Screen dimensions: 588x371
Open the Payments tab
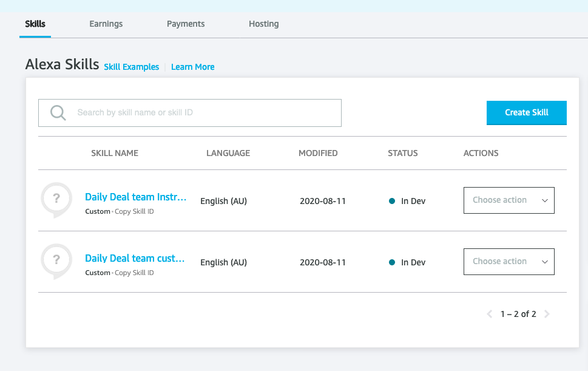coord(186,24)
